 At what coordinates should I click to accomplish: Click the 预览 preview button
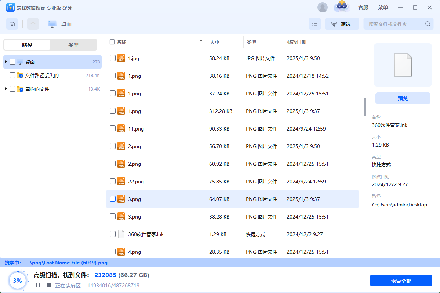(x=403, y=99)
